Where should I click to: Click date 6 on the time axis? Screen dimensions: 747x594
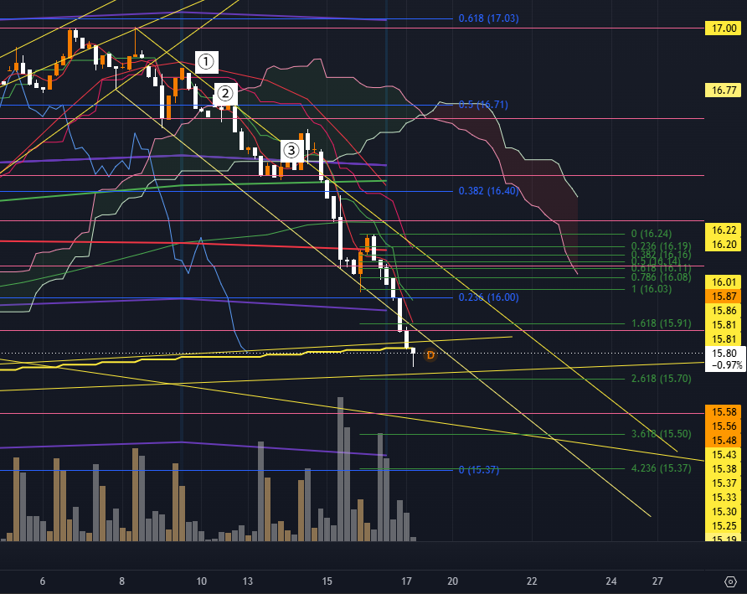click(43, 581)
